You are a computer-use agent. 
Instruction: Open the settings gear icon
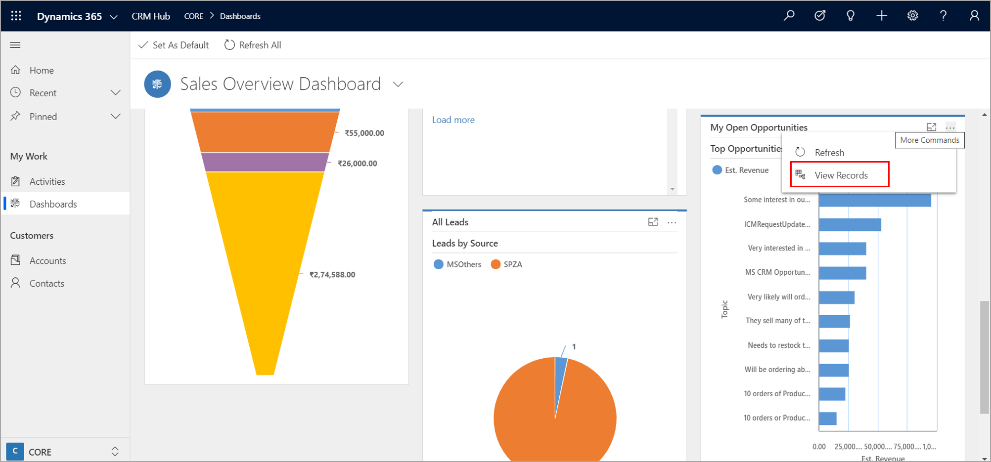click(x=912, y=16)
